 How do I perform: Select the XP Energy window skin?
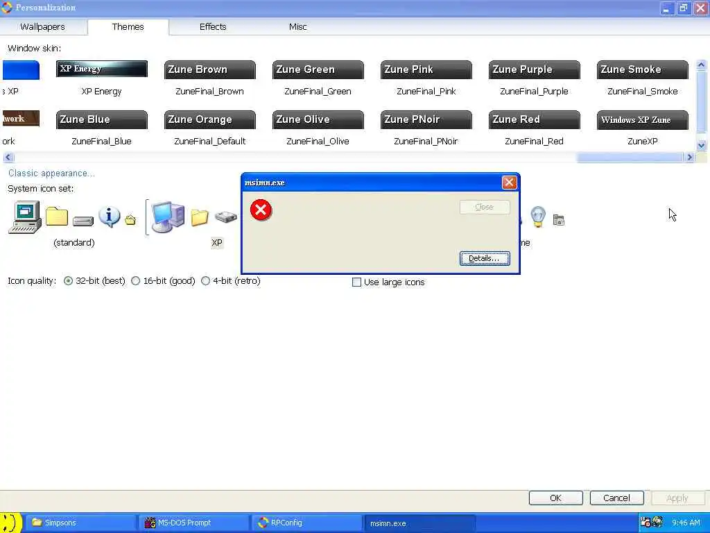click(x=101, y=69)
